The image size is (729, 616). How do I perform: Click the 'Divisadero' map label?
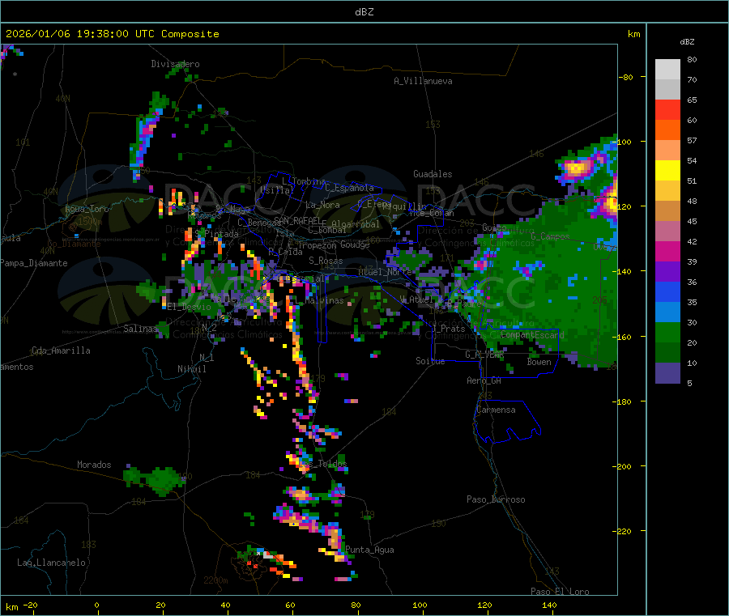coord(175,64)
